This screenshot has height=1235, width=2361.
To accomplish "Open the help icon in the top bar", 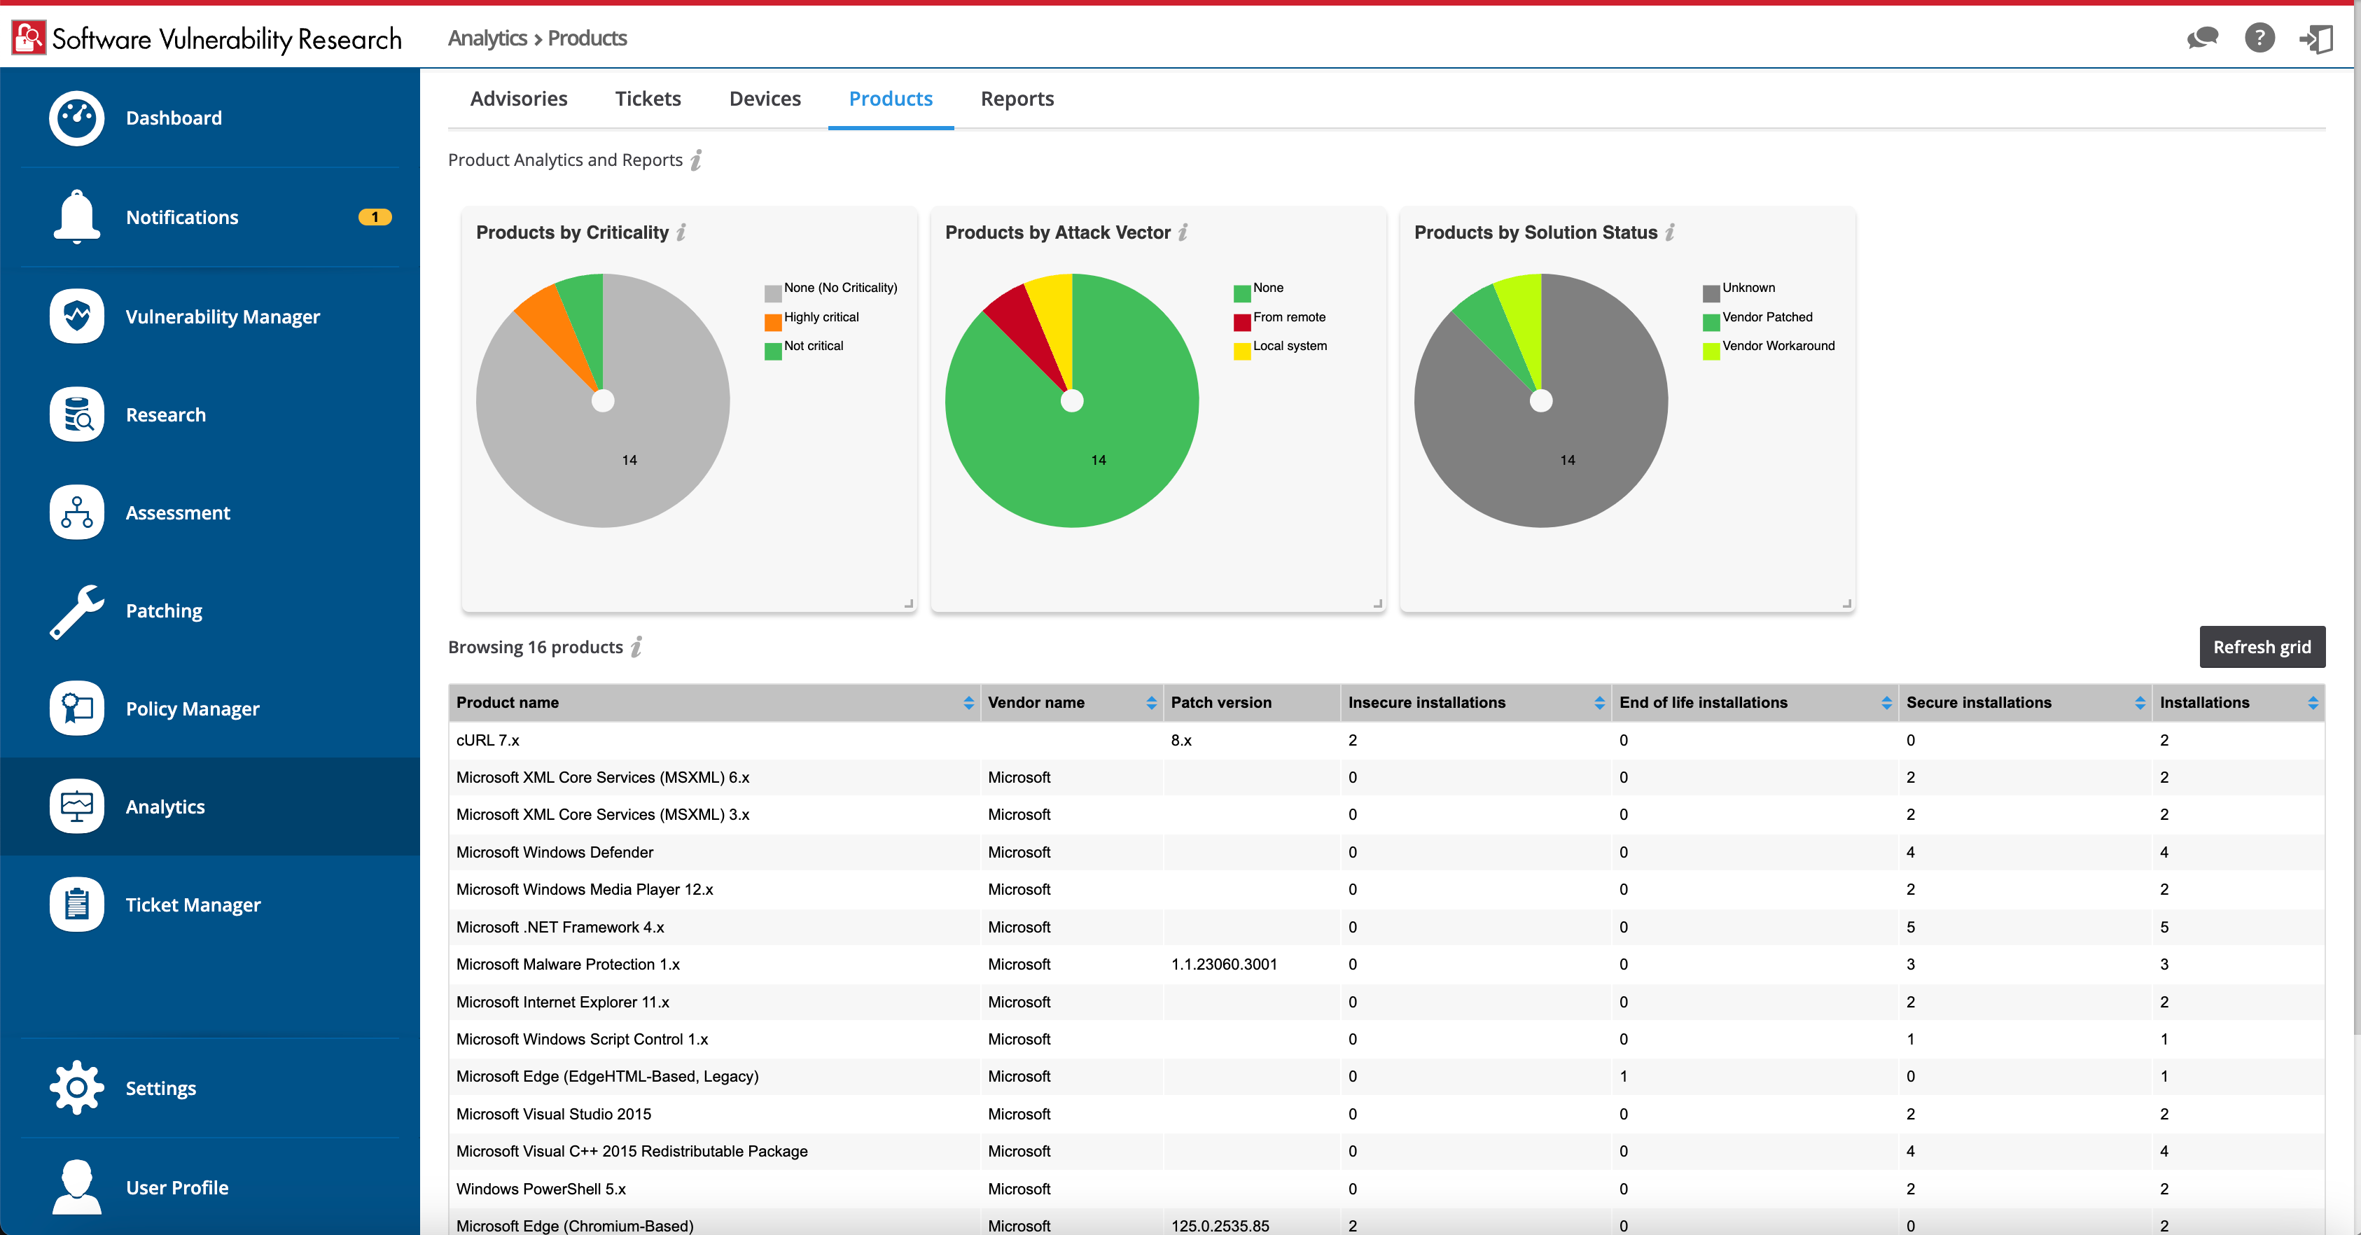I will point(2259,38).
